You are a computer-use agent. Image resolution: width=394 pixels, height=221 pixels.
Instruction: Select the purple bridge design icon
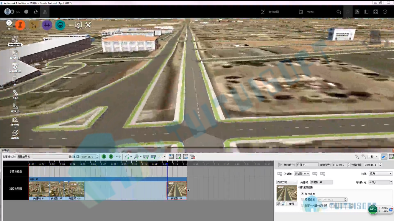[x=47, y=25]
